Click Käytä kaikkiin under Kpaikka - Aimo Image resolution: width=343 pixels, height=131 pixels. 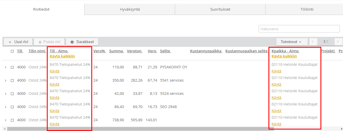pyautogui.click(x=284, y=56)
